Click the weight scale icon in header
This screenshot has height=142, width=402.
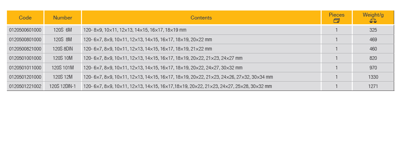[373, 21]
